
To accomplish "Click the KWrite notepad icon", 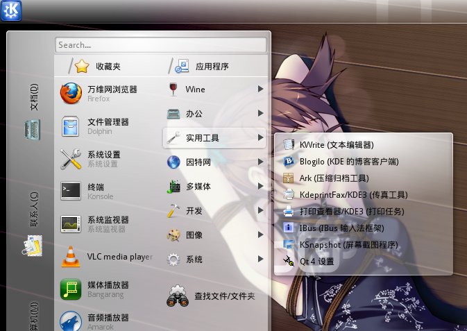I will tap(288, 144).
